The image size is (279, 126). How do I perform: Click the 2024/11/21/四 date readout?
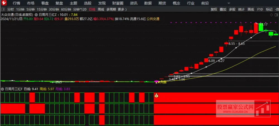pos(11,19)
